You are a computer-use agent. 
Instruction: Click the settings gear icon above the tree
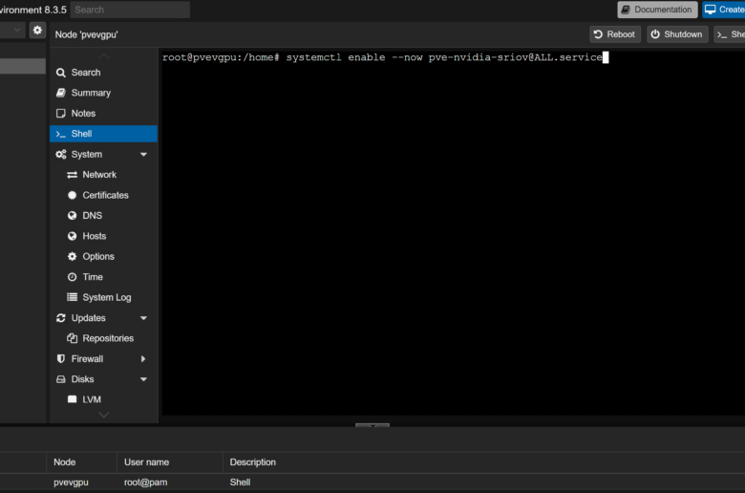coord(37,31)
